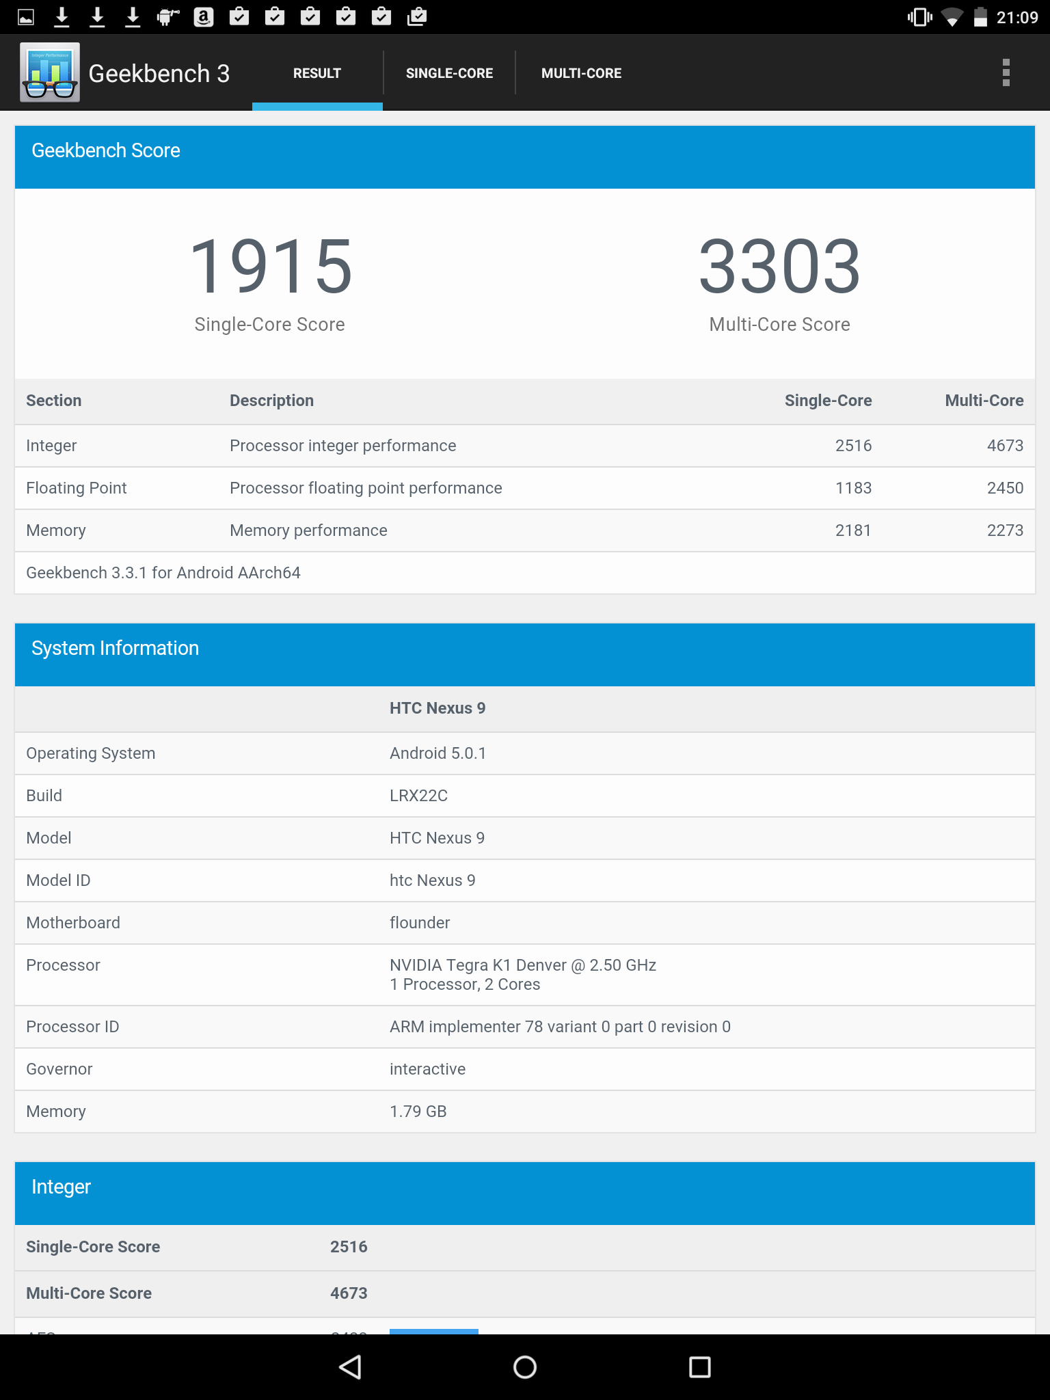Tap the Android robot debug notification icon

(167, 17)
